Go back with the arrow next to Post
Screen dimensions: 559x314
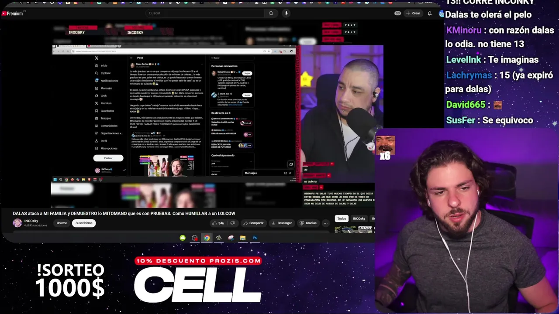[x=131, y=58]
